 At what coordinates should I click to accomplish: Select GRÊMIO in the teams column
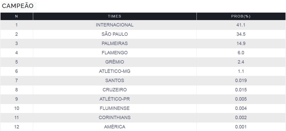click(115, 62)
